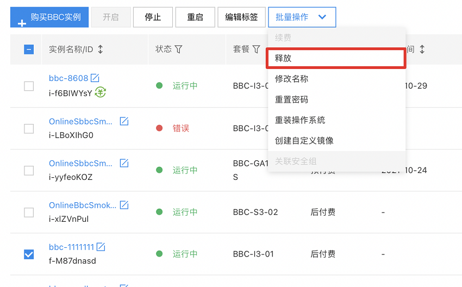Select 重装操作系统 menu option
Screen dimensions: 462x287
[x=336, y=120]
